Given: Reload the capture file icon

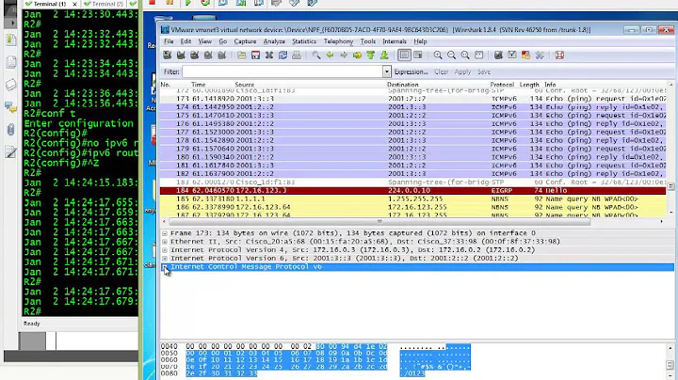Looking at the screenshot, I should click(282, 55).
